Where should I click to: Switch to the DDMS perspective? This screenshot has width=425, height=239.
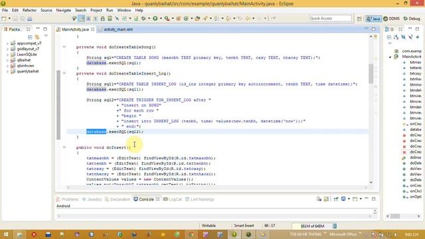(x=392, y=19)
